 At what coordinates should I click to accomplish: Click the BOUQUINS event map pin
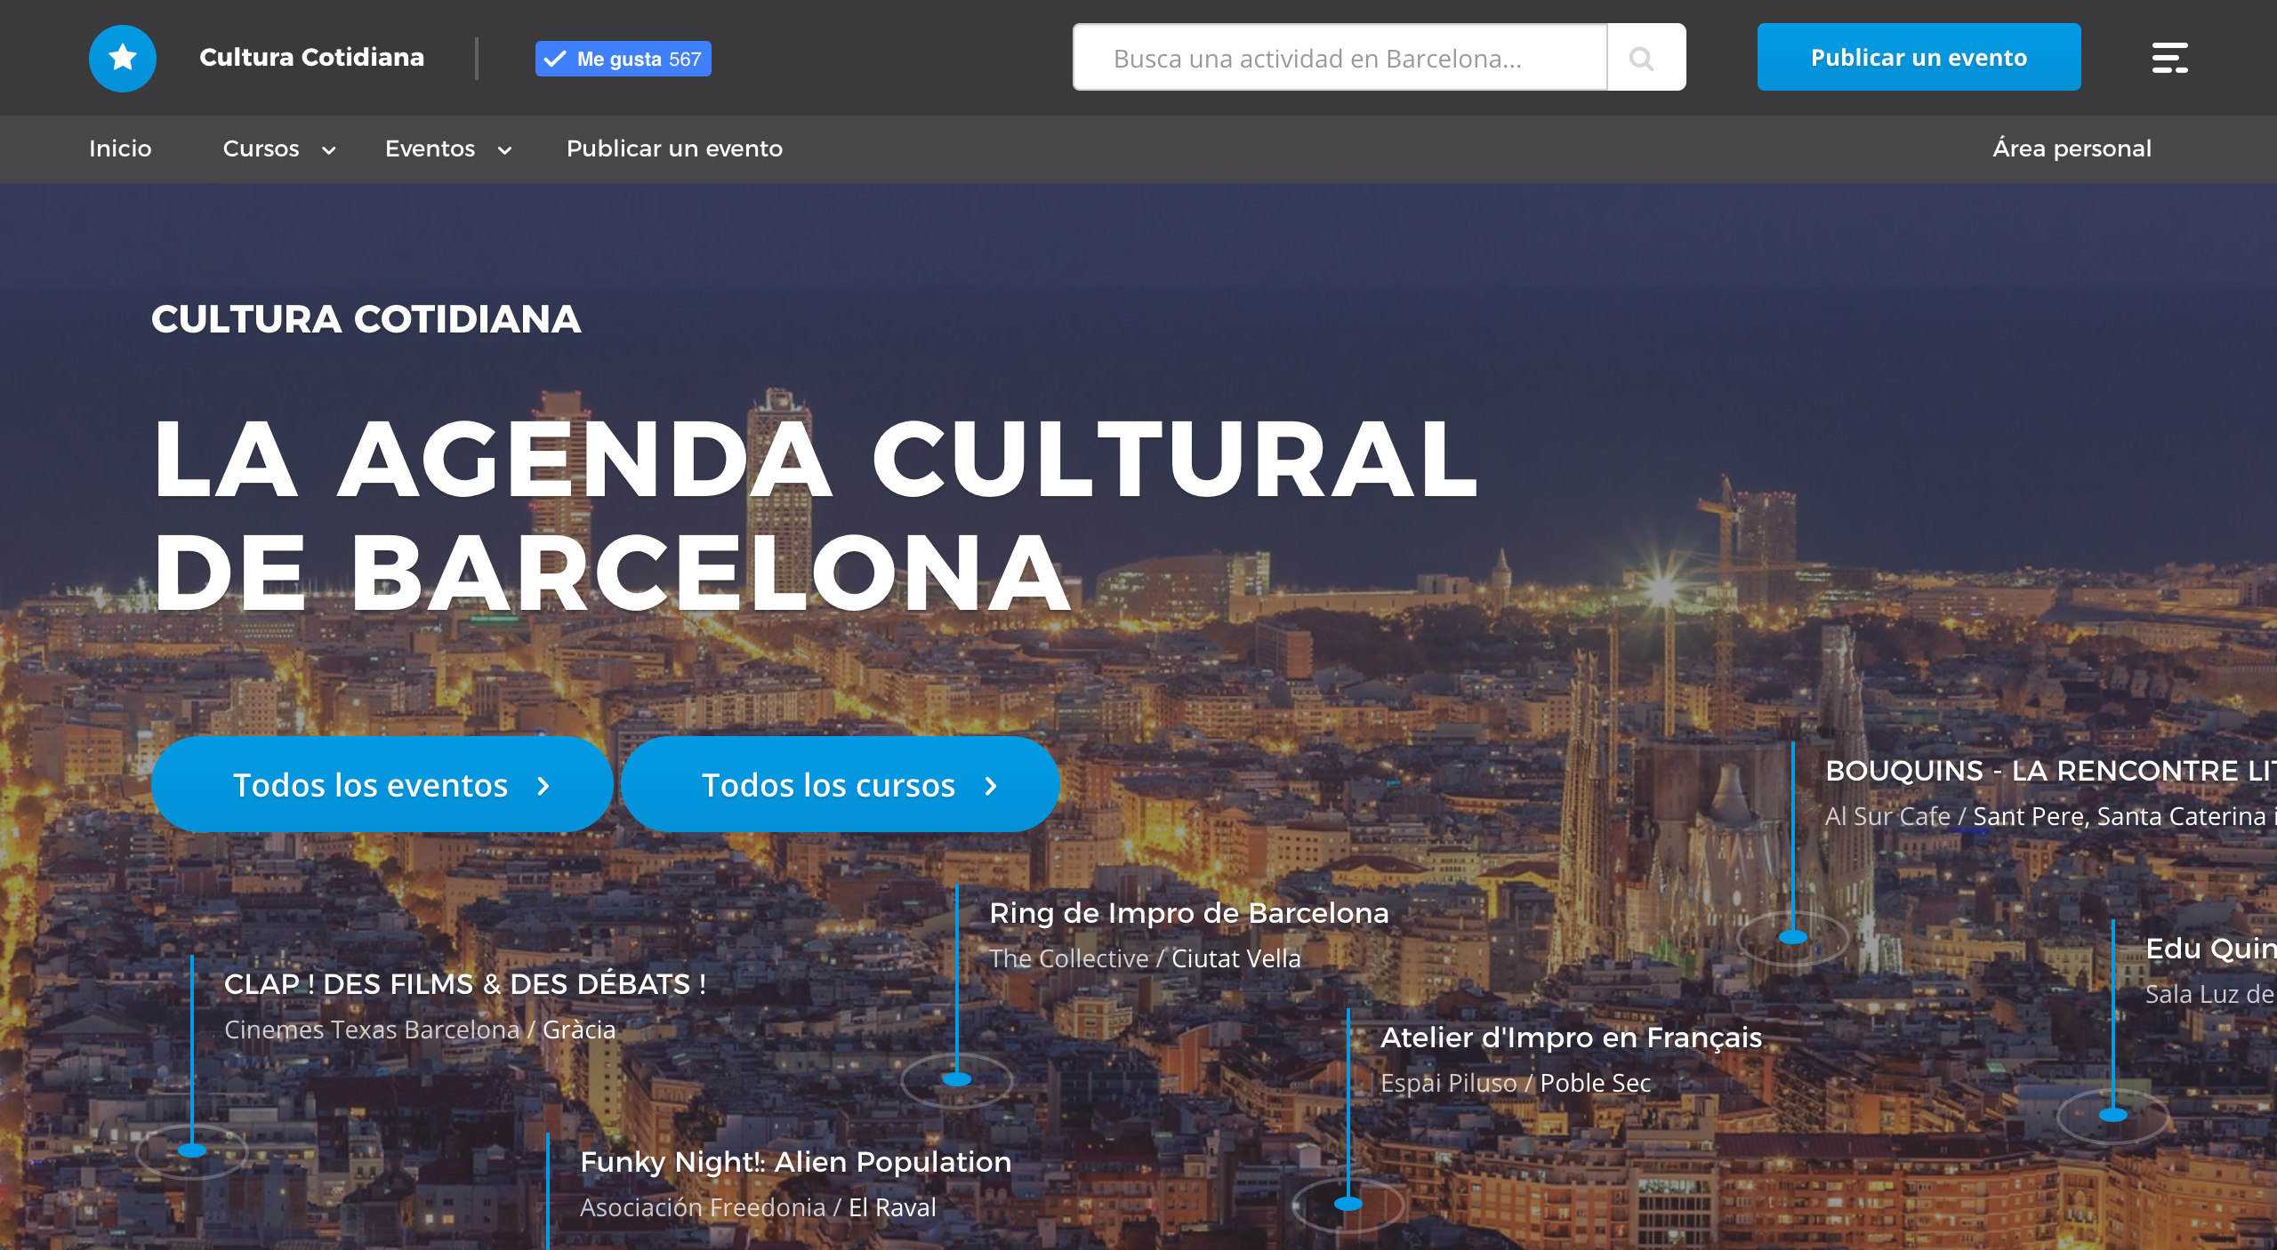tap(1793, 937)
